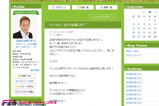The height and width of the screenshot is (106, 159).
Task: Click previous month arrows in Calendar
Action: pyautogui.click(x=143, y=12)
